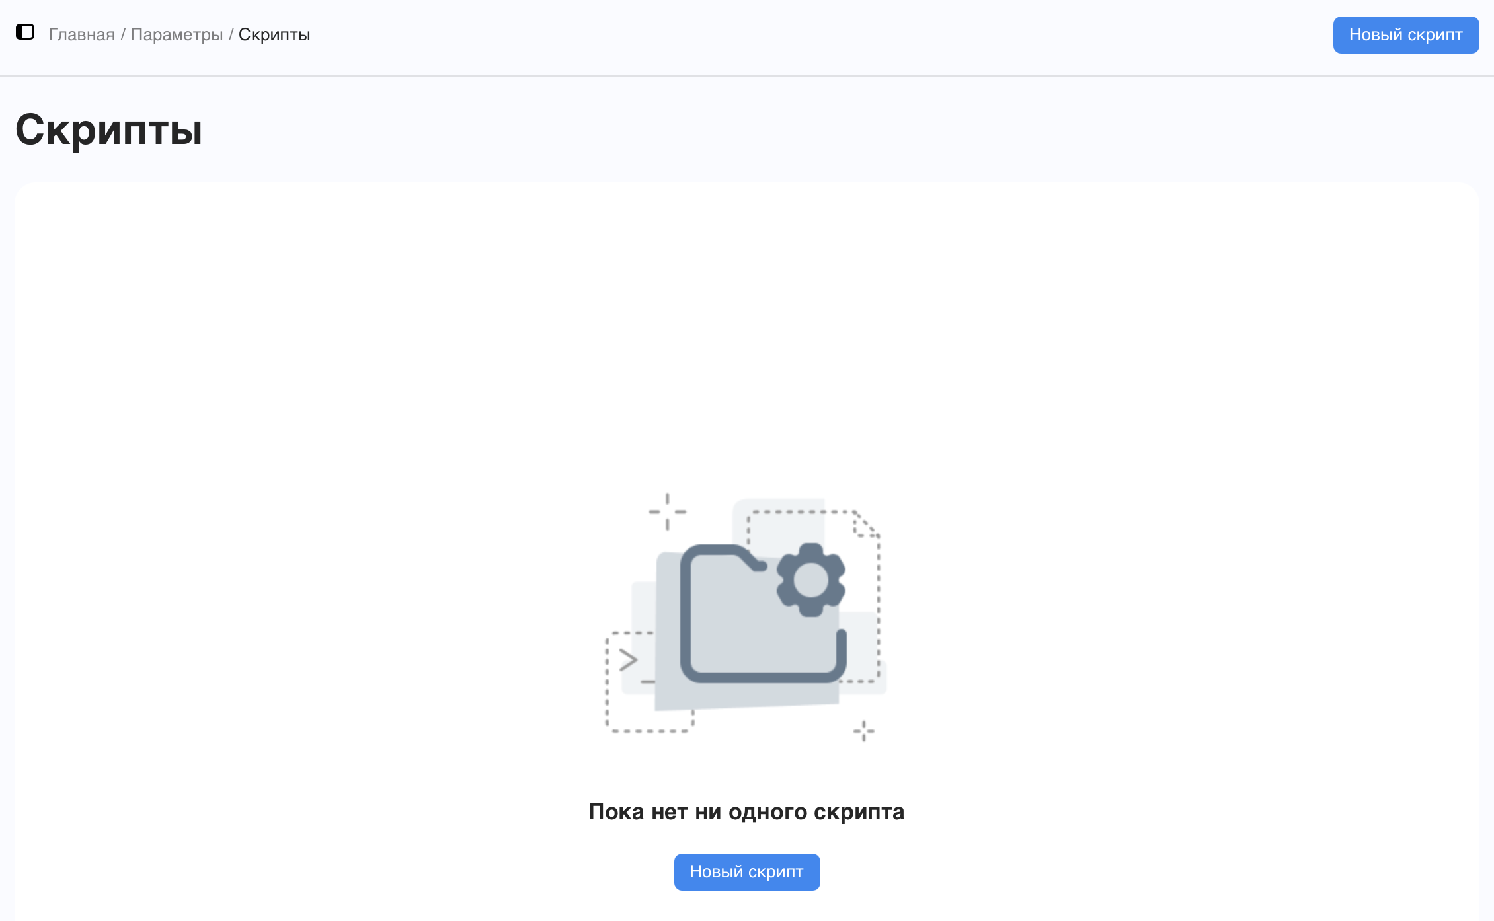Go to Главная breadcrumb link

82,34
